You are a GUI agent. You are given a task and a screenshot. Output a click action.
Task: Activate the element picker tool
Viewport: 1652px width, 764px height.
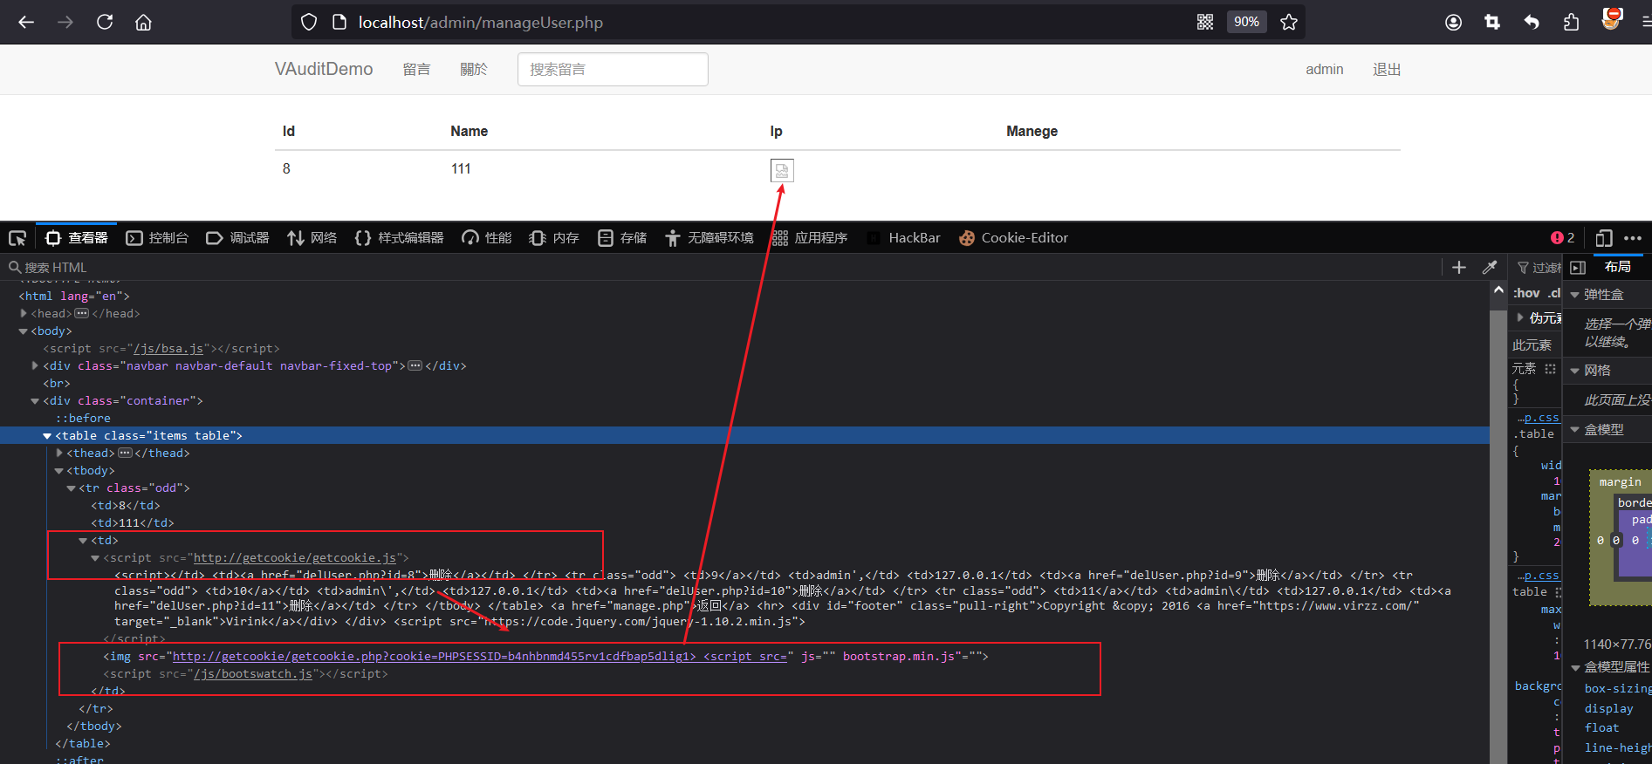(x=17, y=238)
